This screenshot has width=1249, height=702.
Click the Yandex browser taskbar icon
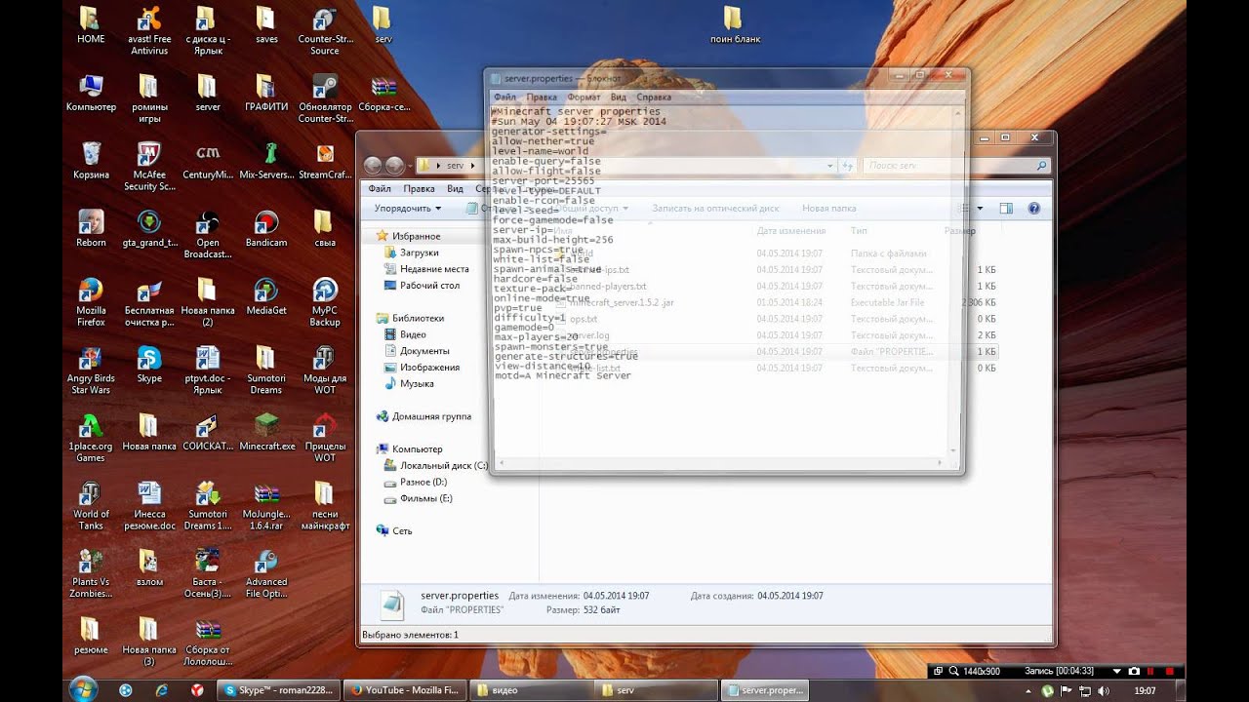(x=196, y=690)
